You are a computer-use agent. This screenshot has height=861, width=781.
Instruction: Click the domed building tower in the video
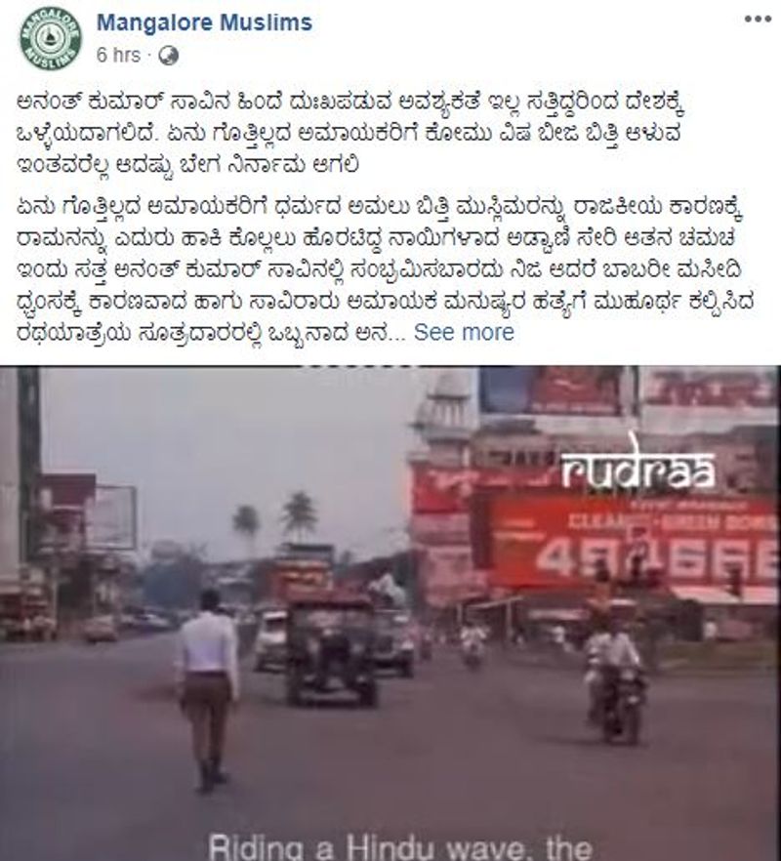pos(442,418)
